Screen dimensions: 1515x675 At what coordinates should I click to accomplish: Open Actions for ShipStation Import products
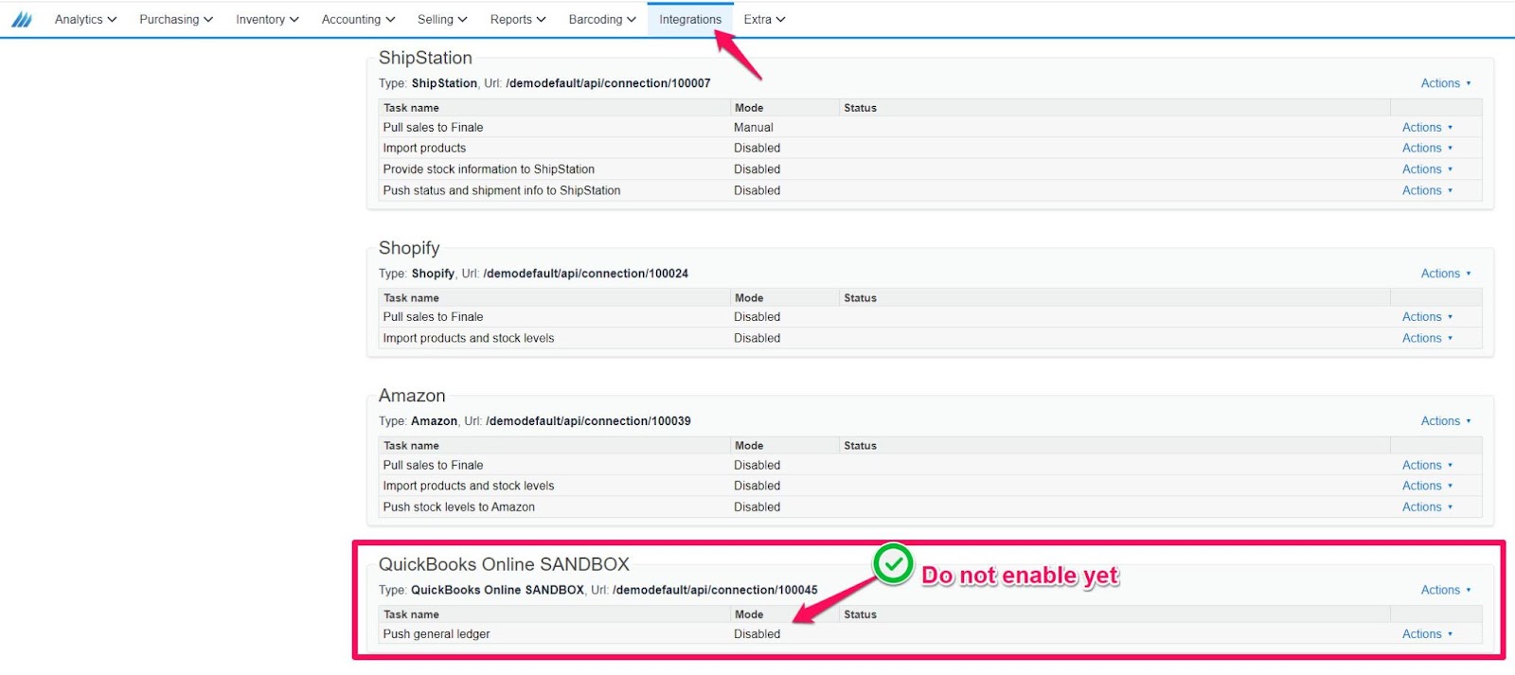coord(1427,148)
